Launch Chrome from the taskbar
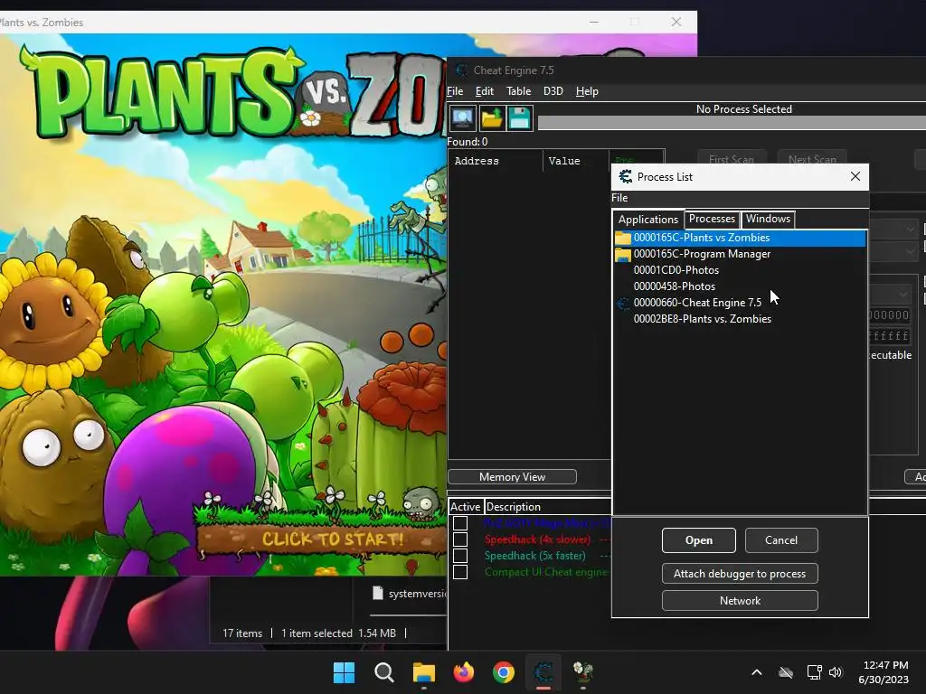 click(x=504, y=672)
